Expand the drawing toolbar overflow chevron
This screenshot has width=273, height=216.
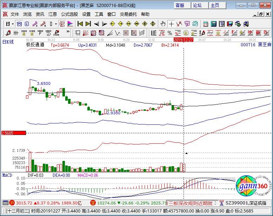coord(68,32)
